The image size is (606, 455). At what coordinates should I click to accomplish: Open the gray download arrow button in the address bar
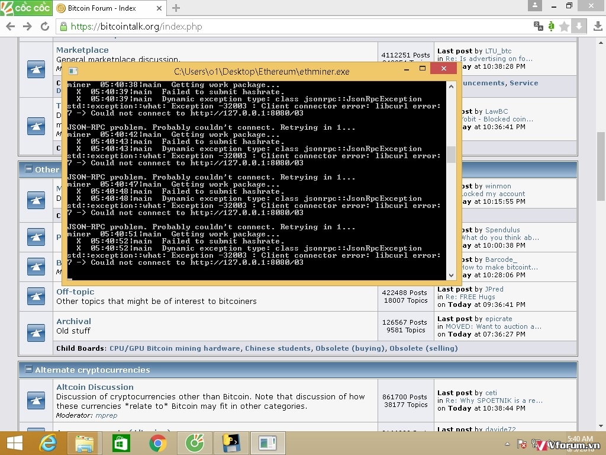click(x=579, y=26)
